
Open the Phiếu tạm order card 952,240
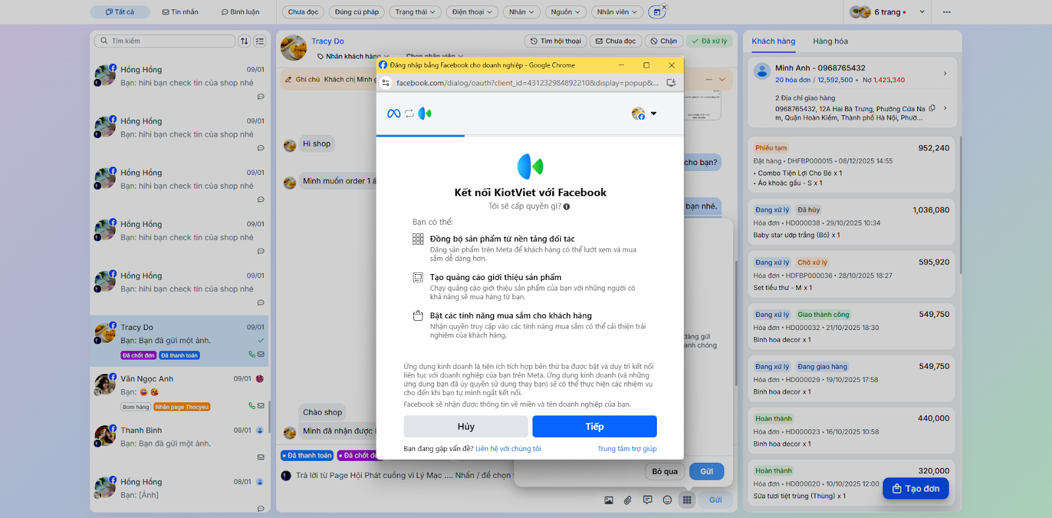[851, 165]
